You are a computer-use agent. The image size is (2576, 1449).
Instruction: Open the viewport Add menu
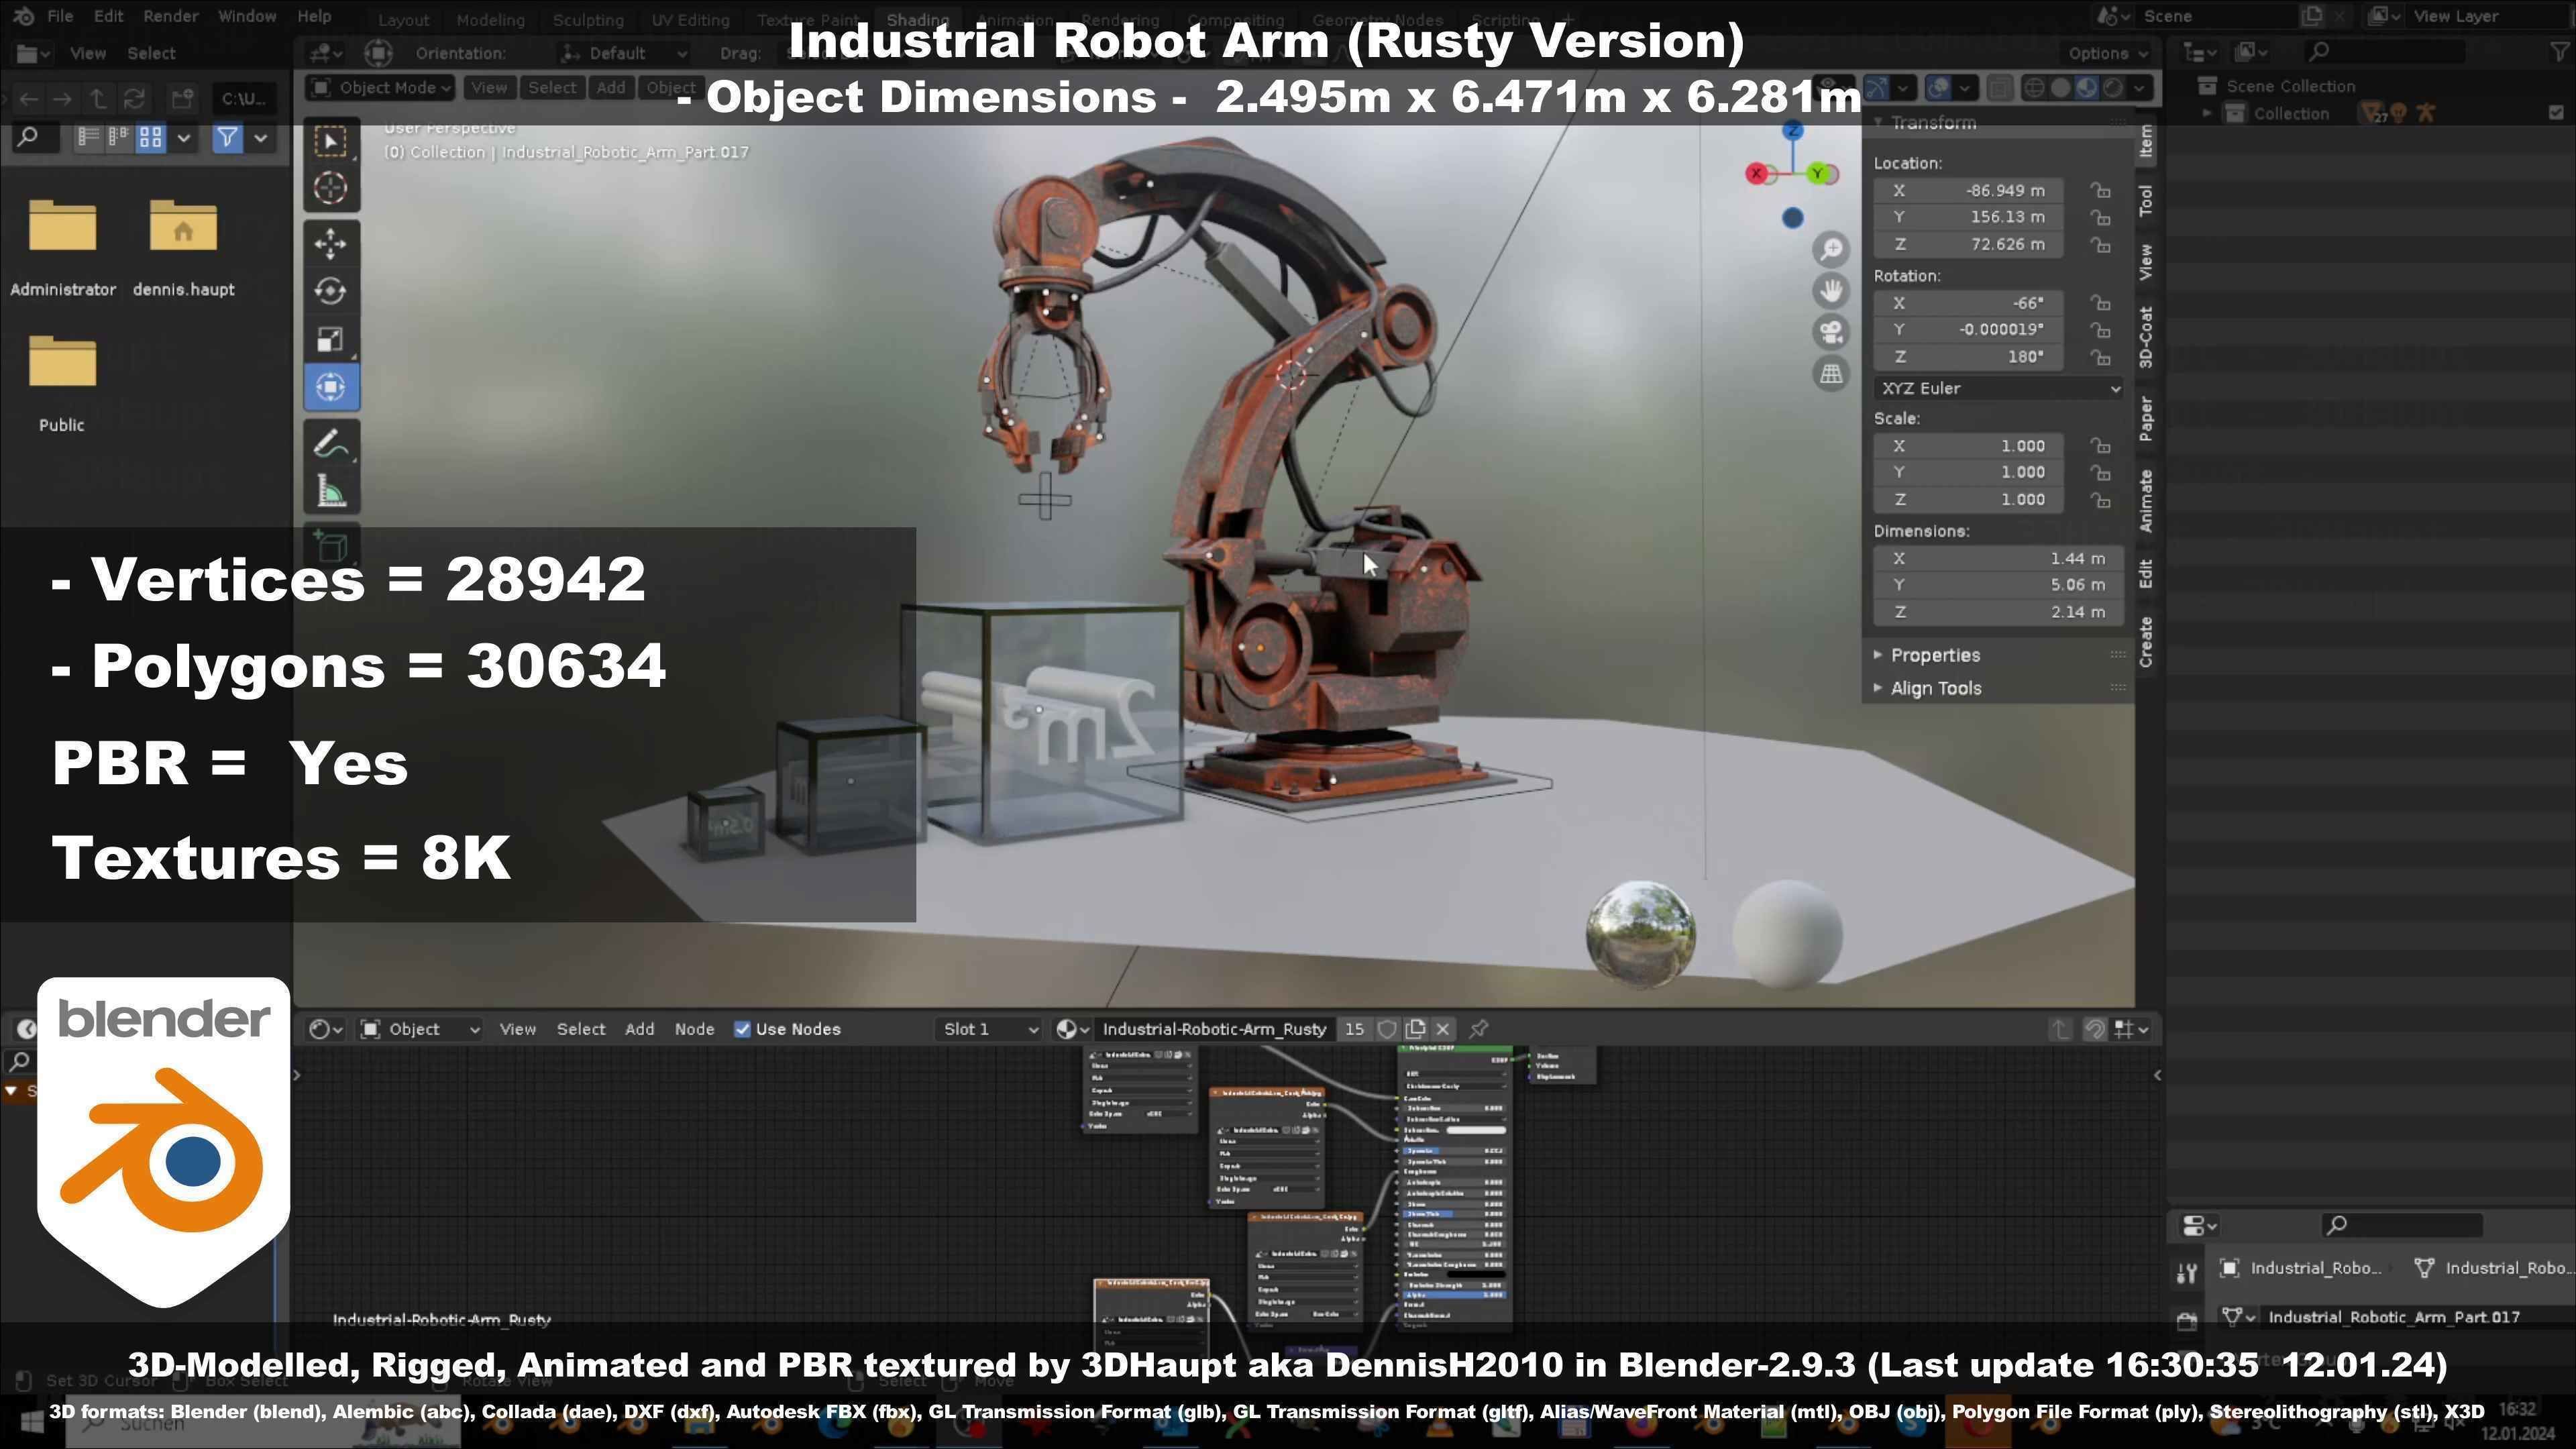pyautogui.click(x=611, y=88)
